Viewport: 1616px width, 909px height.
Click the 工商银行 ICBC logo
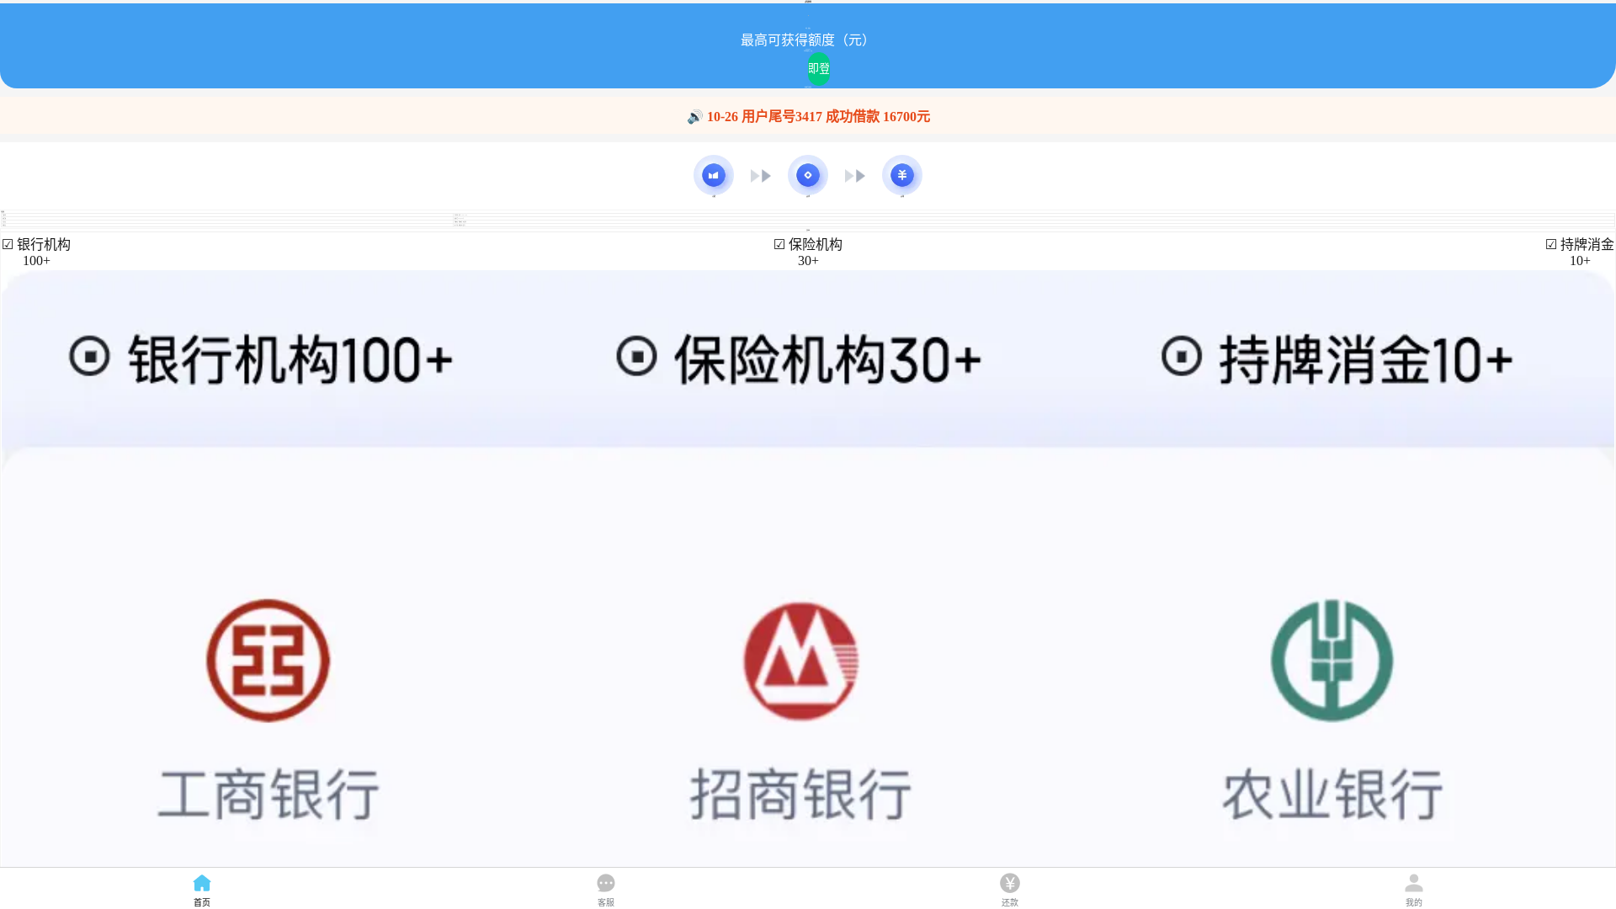tap(268, 661)
